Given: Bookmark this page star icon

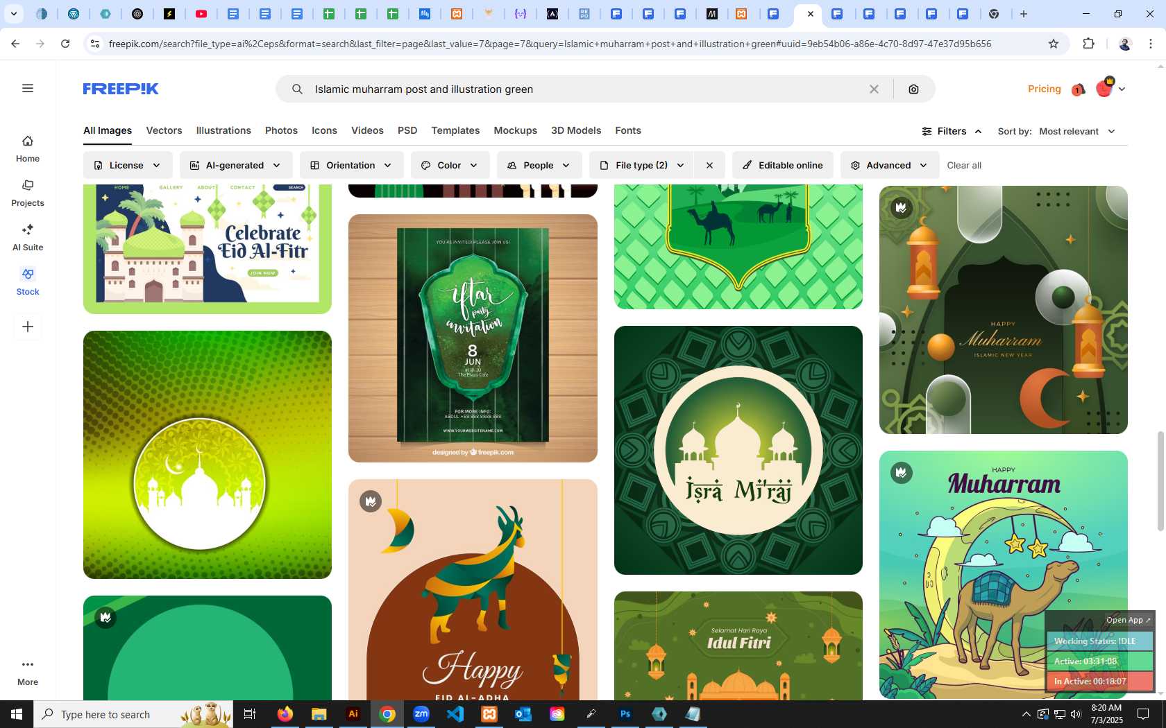Looking at the screenshot, I should click(x=1054, y=44).
